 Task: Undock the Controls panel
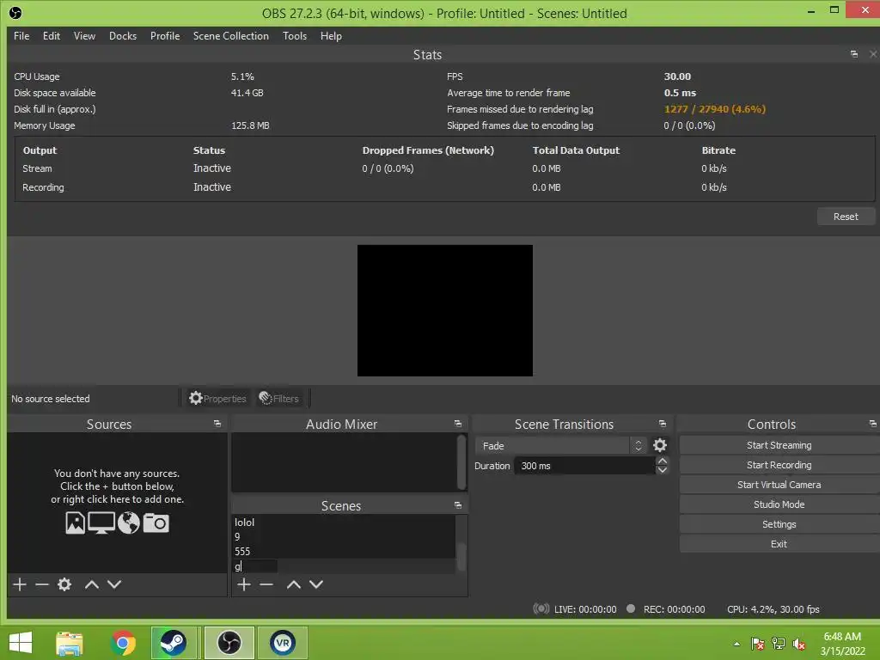pos(873,424)
